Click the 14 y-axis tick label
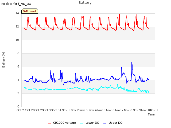 point(17,13)
